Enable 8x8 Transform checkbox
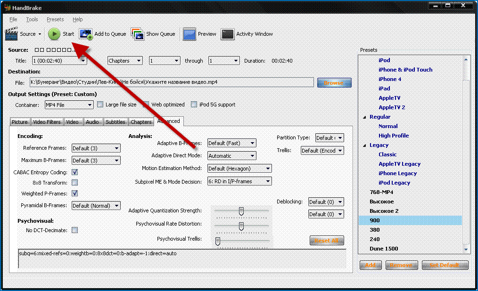Viewport: 478px width, 291px height. pos(74,183)
